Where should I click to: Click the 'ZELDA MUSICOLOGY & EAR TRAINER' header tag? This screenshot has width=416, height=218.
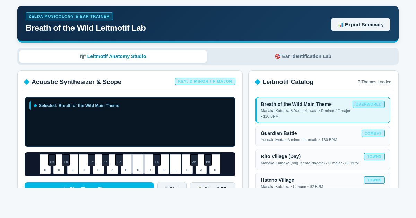69,16
